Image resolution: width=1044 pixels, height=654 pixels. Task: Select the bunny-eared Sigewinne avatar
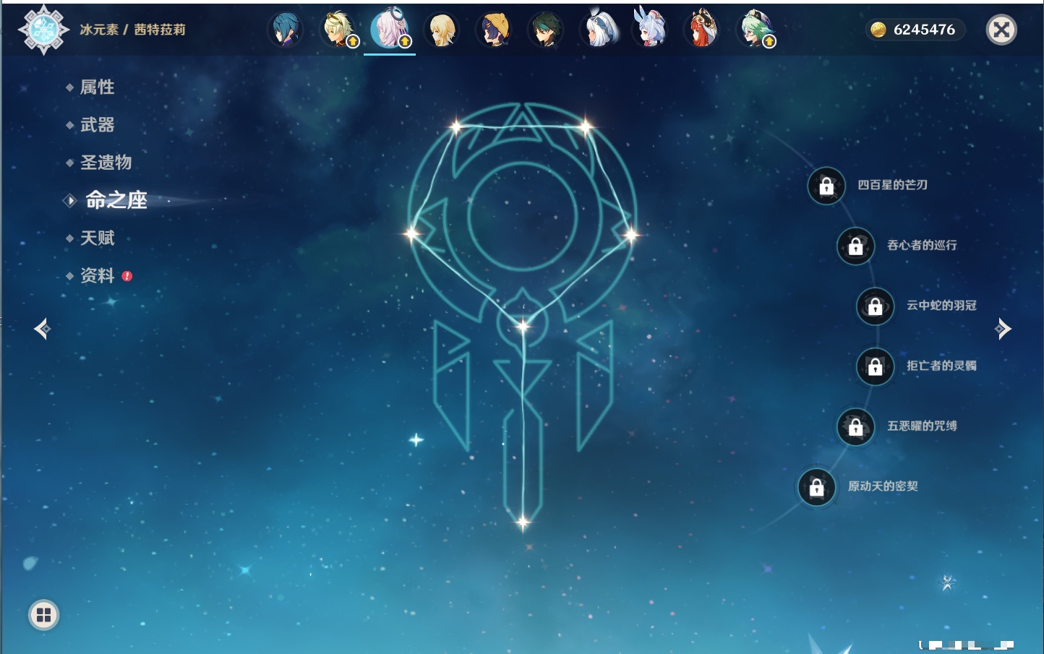(650, 30)
